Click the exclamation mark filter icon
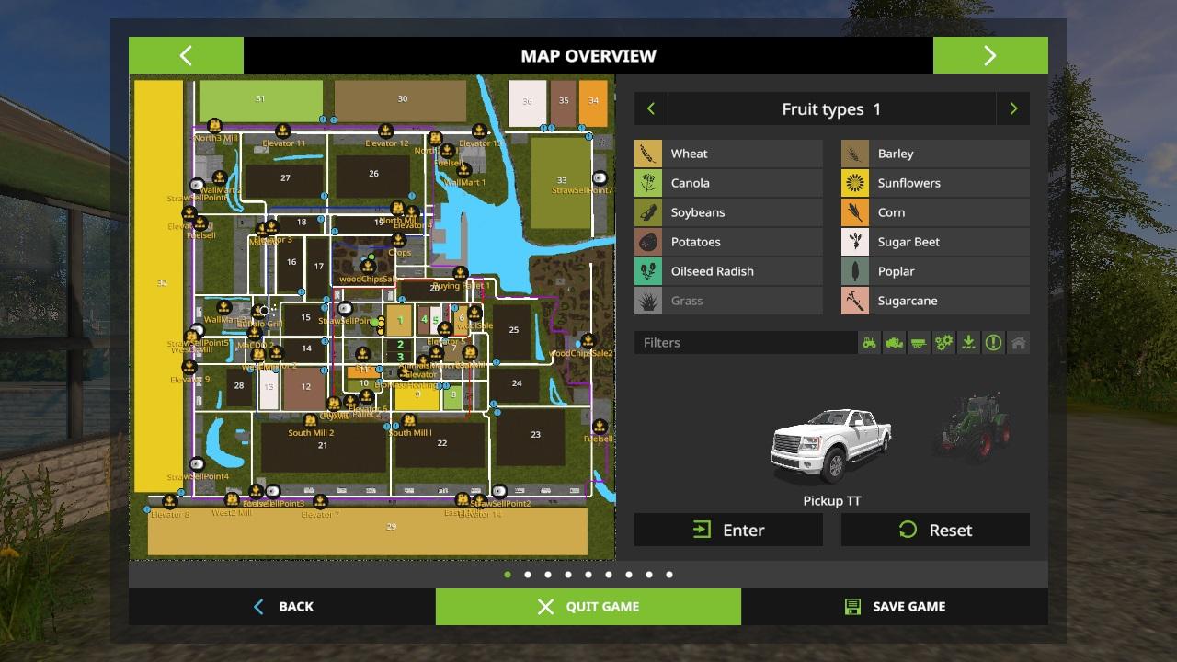 pyautogui.click(x=993, y=343)
